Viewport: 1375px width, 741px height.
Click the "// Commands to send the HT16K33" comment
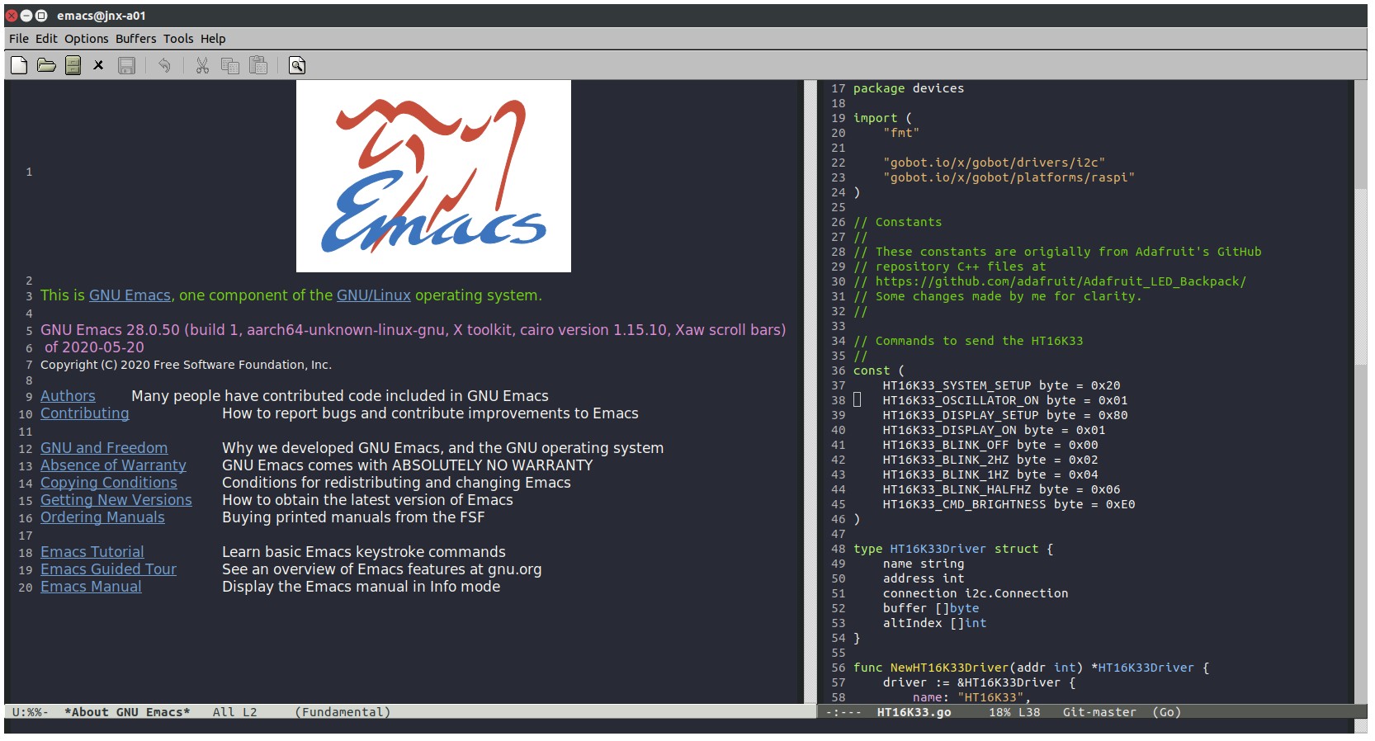point(968,341)
